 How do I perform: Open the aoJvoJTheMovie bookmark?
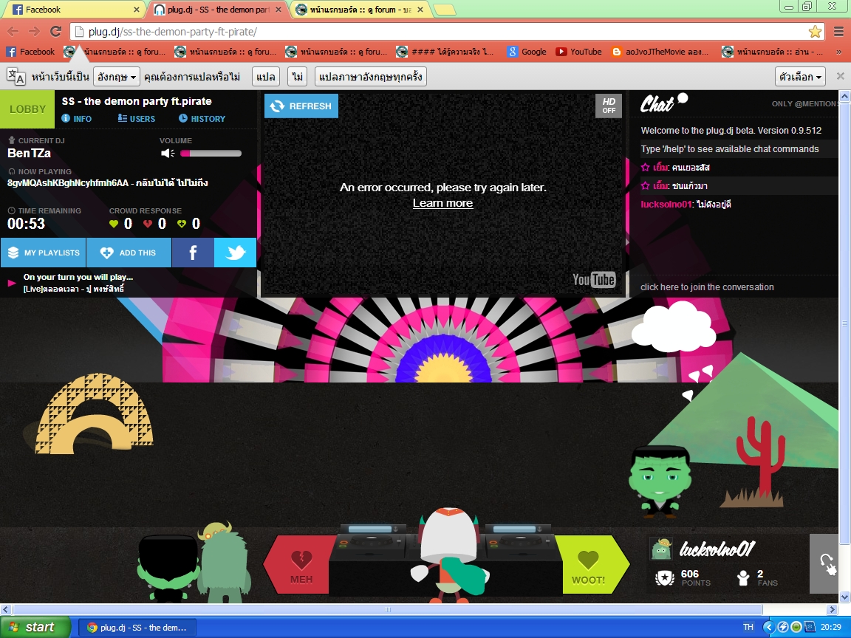660,52
